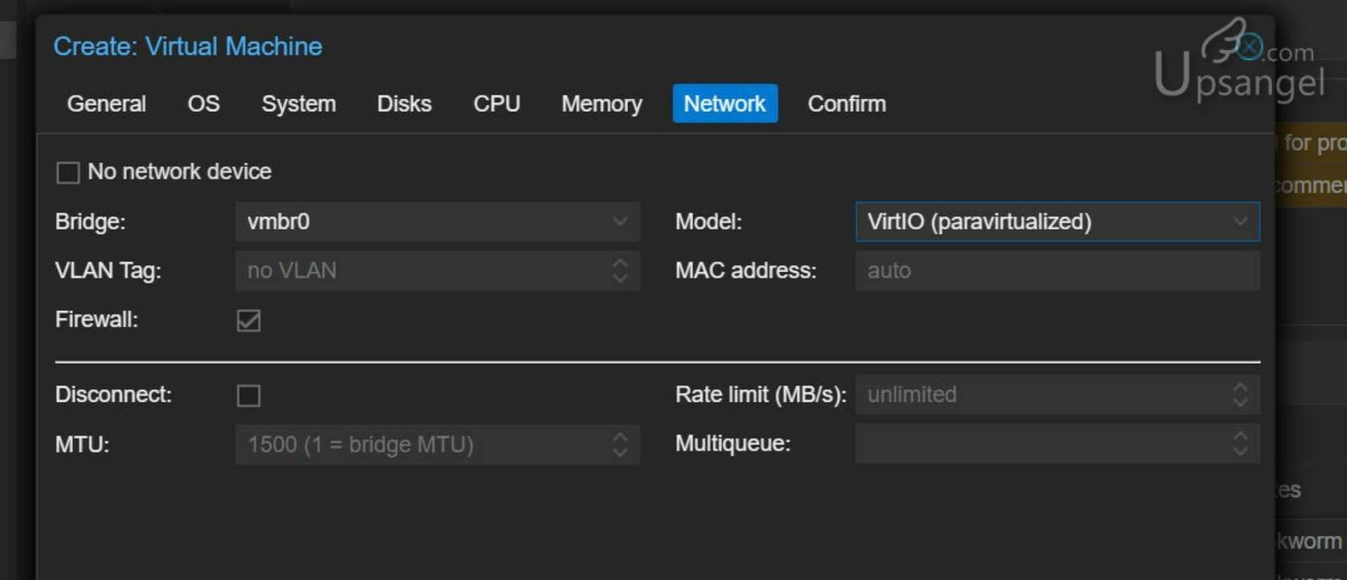This screenshot has height=580, width=1347.
Task: Switch to the General tab
Action: click(x=107, y=104)
